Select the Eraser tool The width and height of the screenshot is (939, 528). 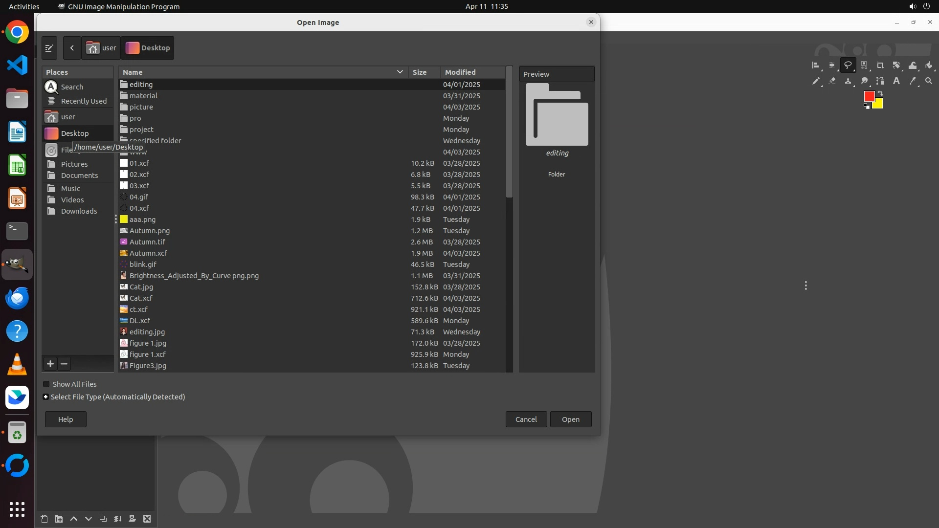(x=832, y=81)
